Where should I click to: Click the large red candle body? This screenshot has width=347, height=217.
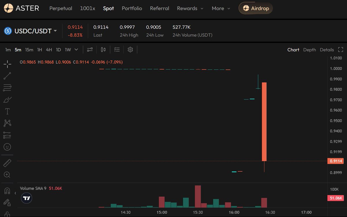[x=264, y=121]
